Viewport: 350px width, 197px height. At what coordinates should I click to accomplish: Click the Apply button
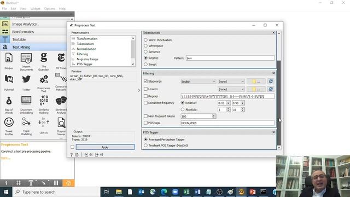(x=105, y=147)
